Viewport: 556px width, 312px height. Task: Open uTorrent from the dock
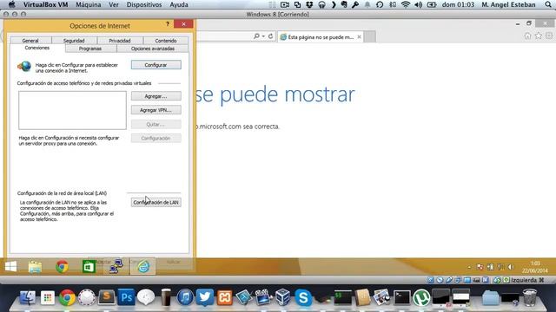[421, 297]
